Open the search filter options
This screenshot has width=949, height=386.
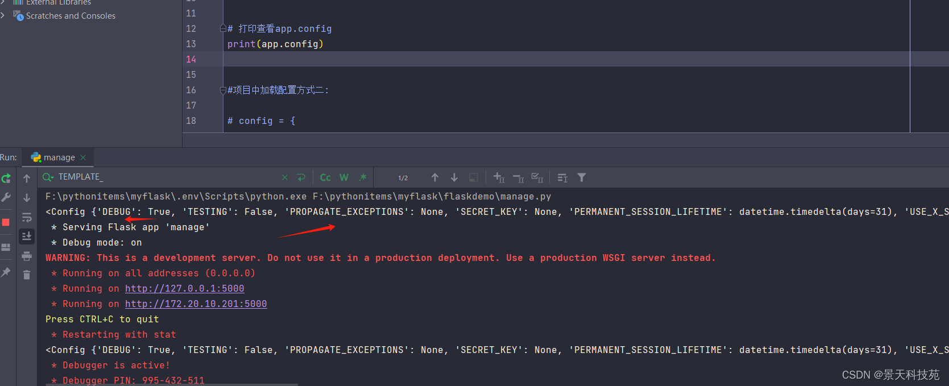(x=582, y=178)
